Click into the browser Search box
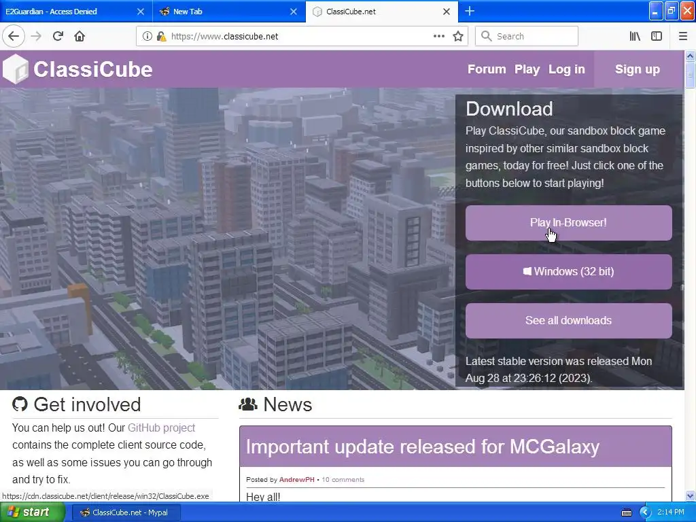The height and width of the screenshot is (522, 696). [527, 36]
